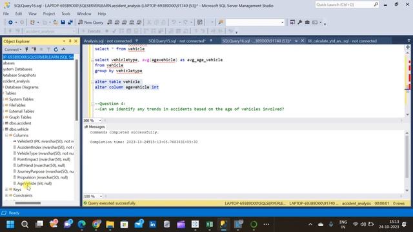The height and width of the screenshot is (232, 413).
Task: Open LinkedIn from the taskbar
Action: 152,224
